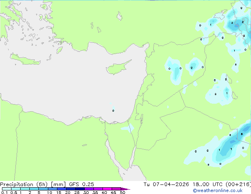The height and width of the screenshot is (194, 251).
Task: Click the "35" legend scale label
Action: click(95, 192)
